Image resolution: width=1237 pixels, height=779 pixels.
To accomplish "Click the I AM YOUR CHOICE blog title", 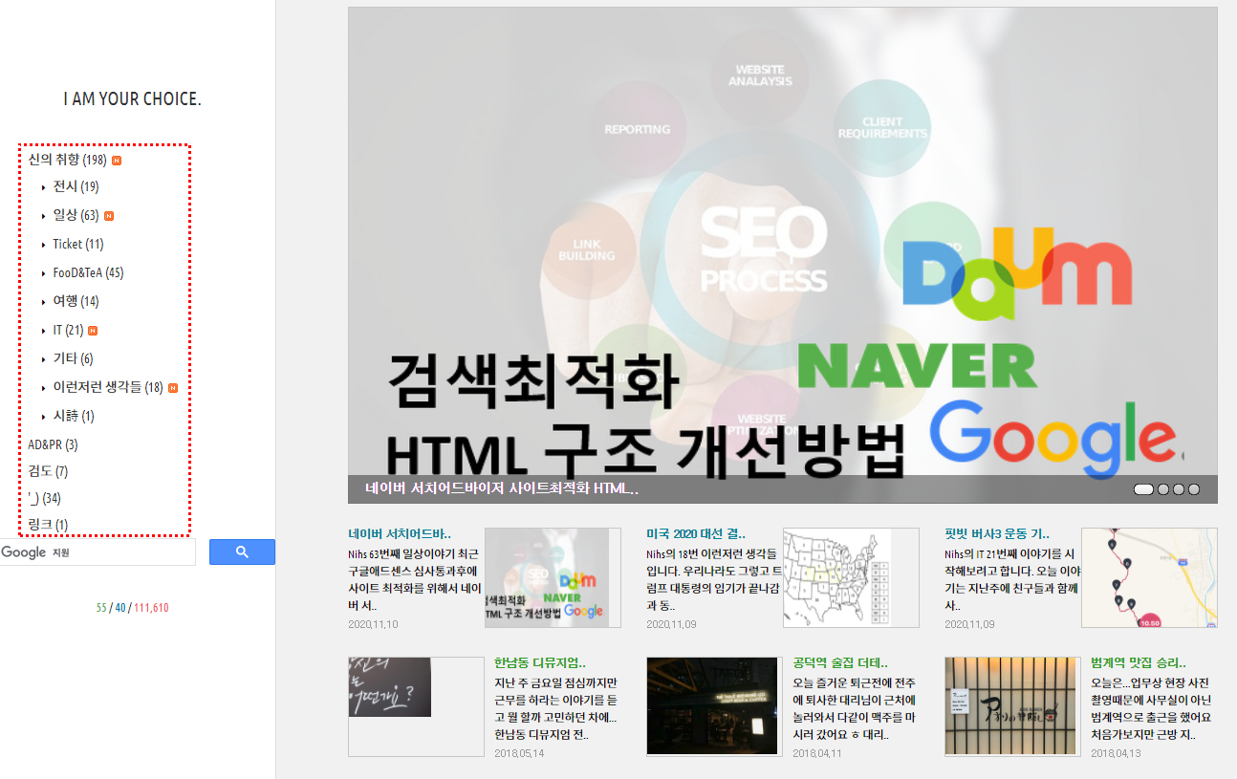I will [133, 99].
